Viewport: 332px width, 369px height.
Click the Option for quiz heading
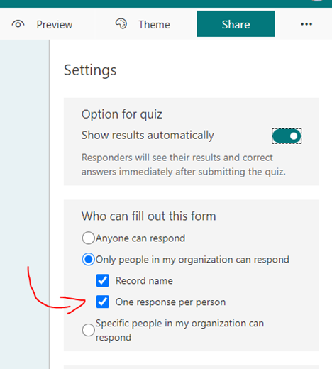tap(122, 114)
